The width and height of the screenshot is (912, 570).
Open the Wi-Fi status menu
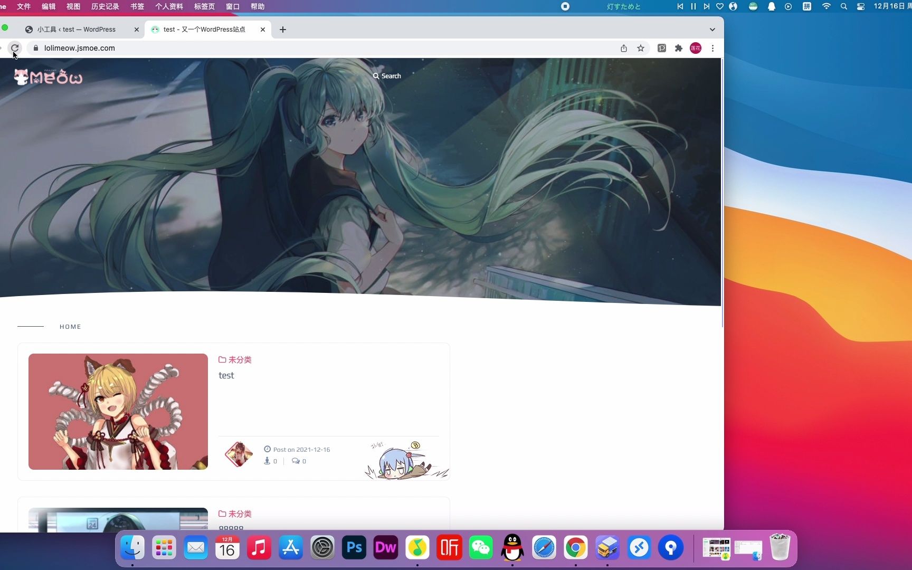pyautogui.click(x=826, y=6)
